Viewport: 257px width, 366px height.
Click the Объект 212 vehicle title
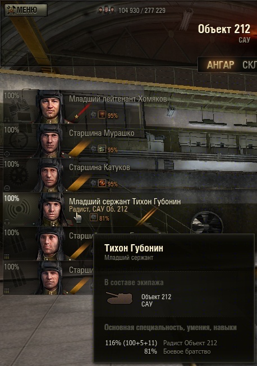pyautogui.click(x=224, y=29)
